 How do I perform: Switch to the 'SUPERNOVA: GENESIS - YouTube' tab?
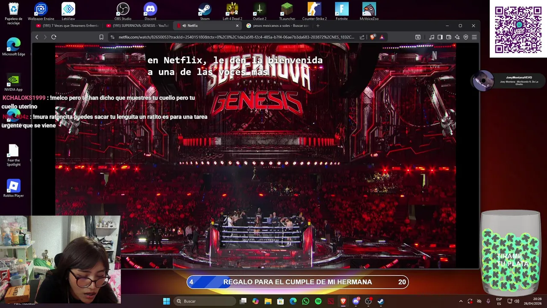(x=138, y=26)
